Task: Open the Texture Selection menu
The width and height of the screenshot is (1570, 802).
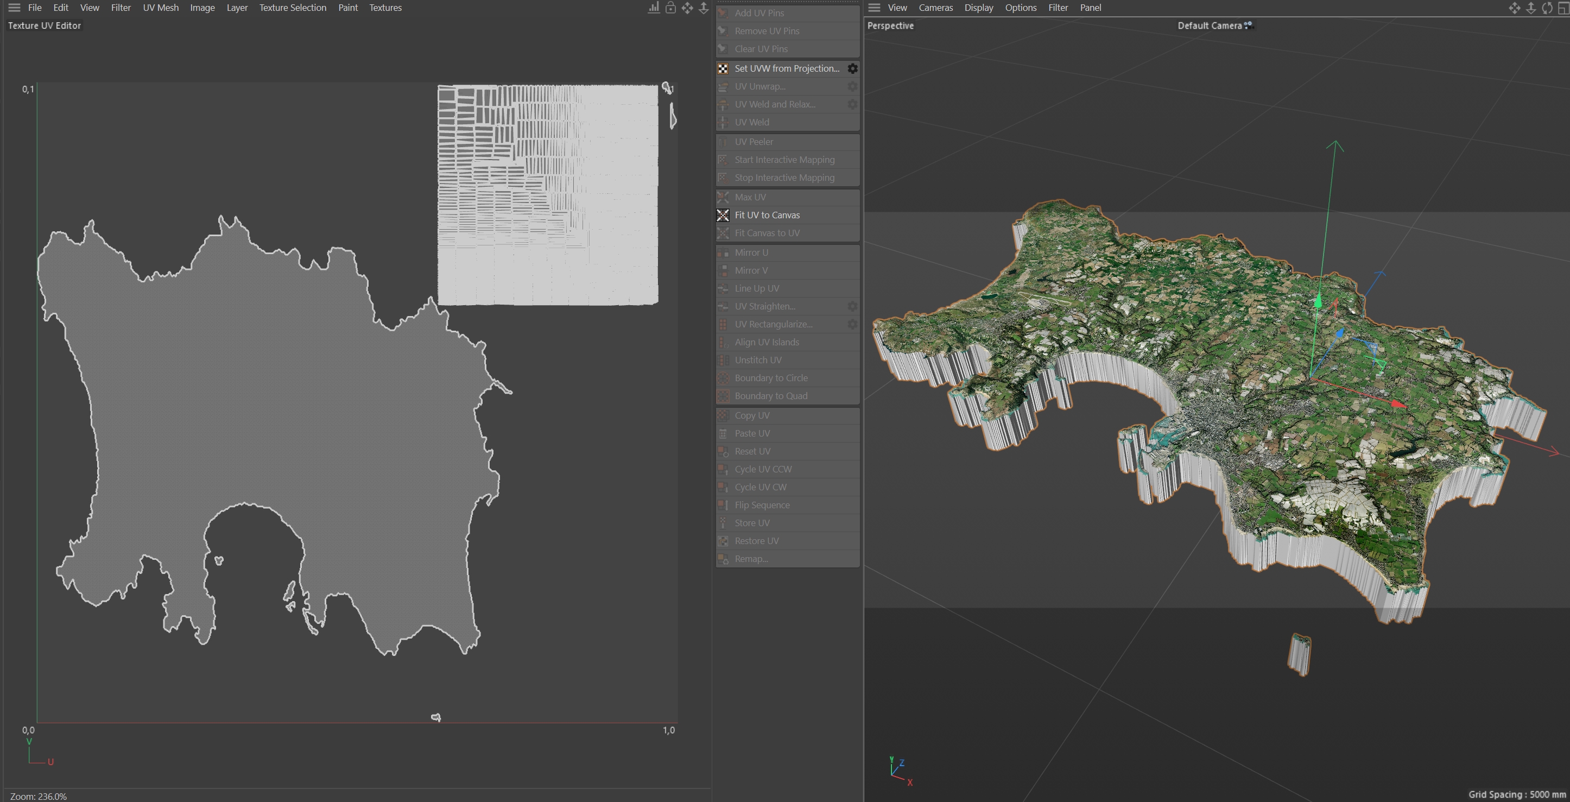Action: (293, 8)
